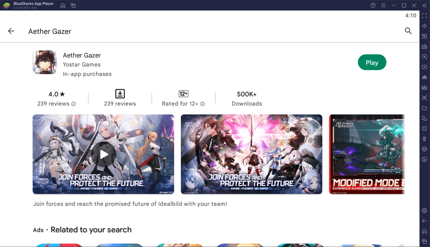Click the BlueStacks home icon in title bar
430x247 pixels.
(63, 5)
